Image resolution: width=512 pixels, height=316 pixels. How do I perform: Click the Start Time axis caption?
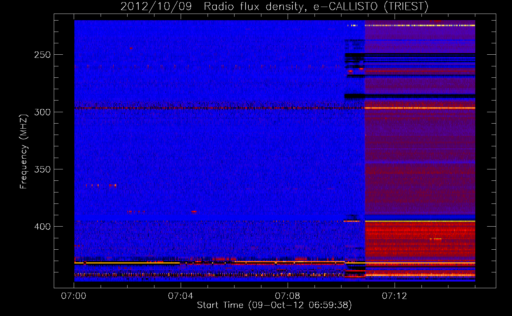(x=274, y=305)
